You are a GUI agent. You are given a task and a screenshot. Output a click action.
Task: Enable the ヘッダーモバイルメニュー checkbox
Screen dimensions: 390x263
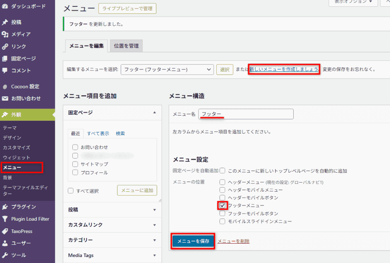[x=222, y=190]
